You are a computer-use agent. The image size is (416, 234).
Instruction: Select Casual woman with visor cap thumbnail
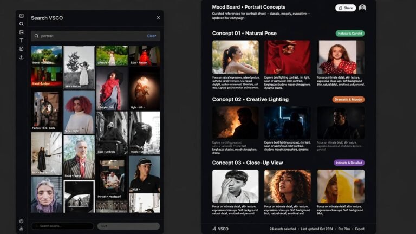coord(145,174)
